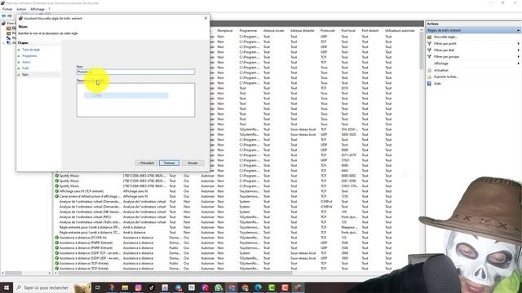Select Assistance à distance (SSDP UDP) rule
522x293 pixels.
(91, 258)
